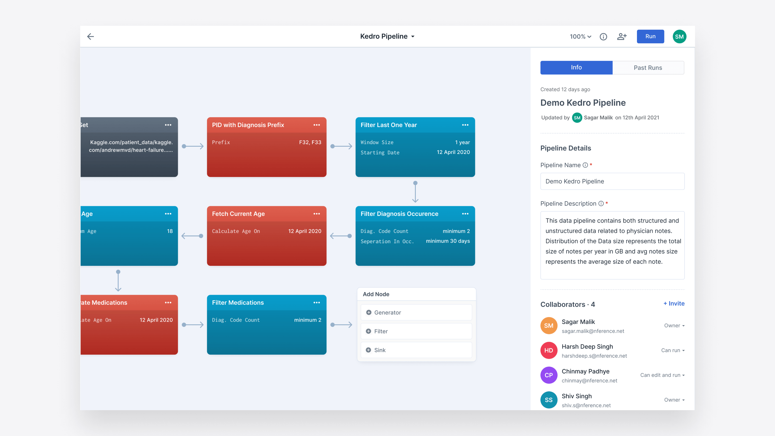This screenshot has height=436, width=775.
Task: Open options menu on PID with Diagnosis Prefix
Action: pyautogui.click(x=316, y=125)
